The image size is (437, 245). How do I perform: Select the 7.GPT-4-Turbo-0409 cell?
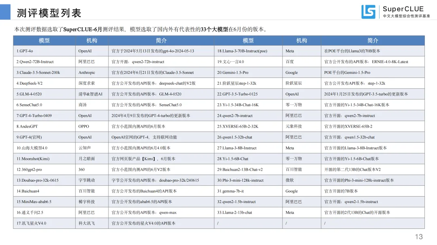45,116
